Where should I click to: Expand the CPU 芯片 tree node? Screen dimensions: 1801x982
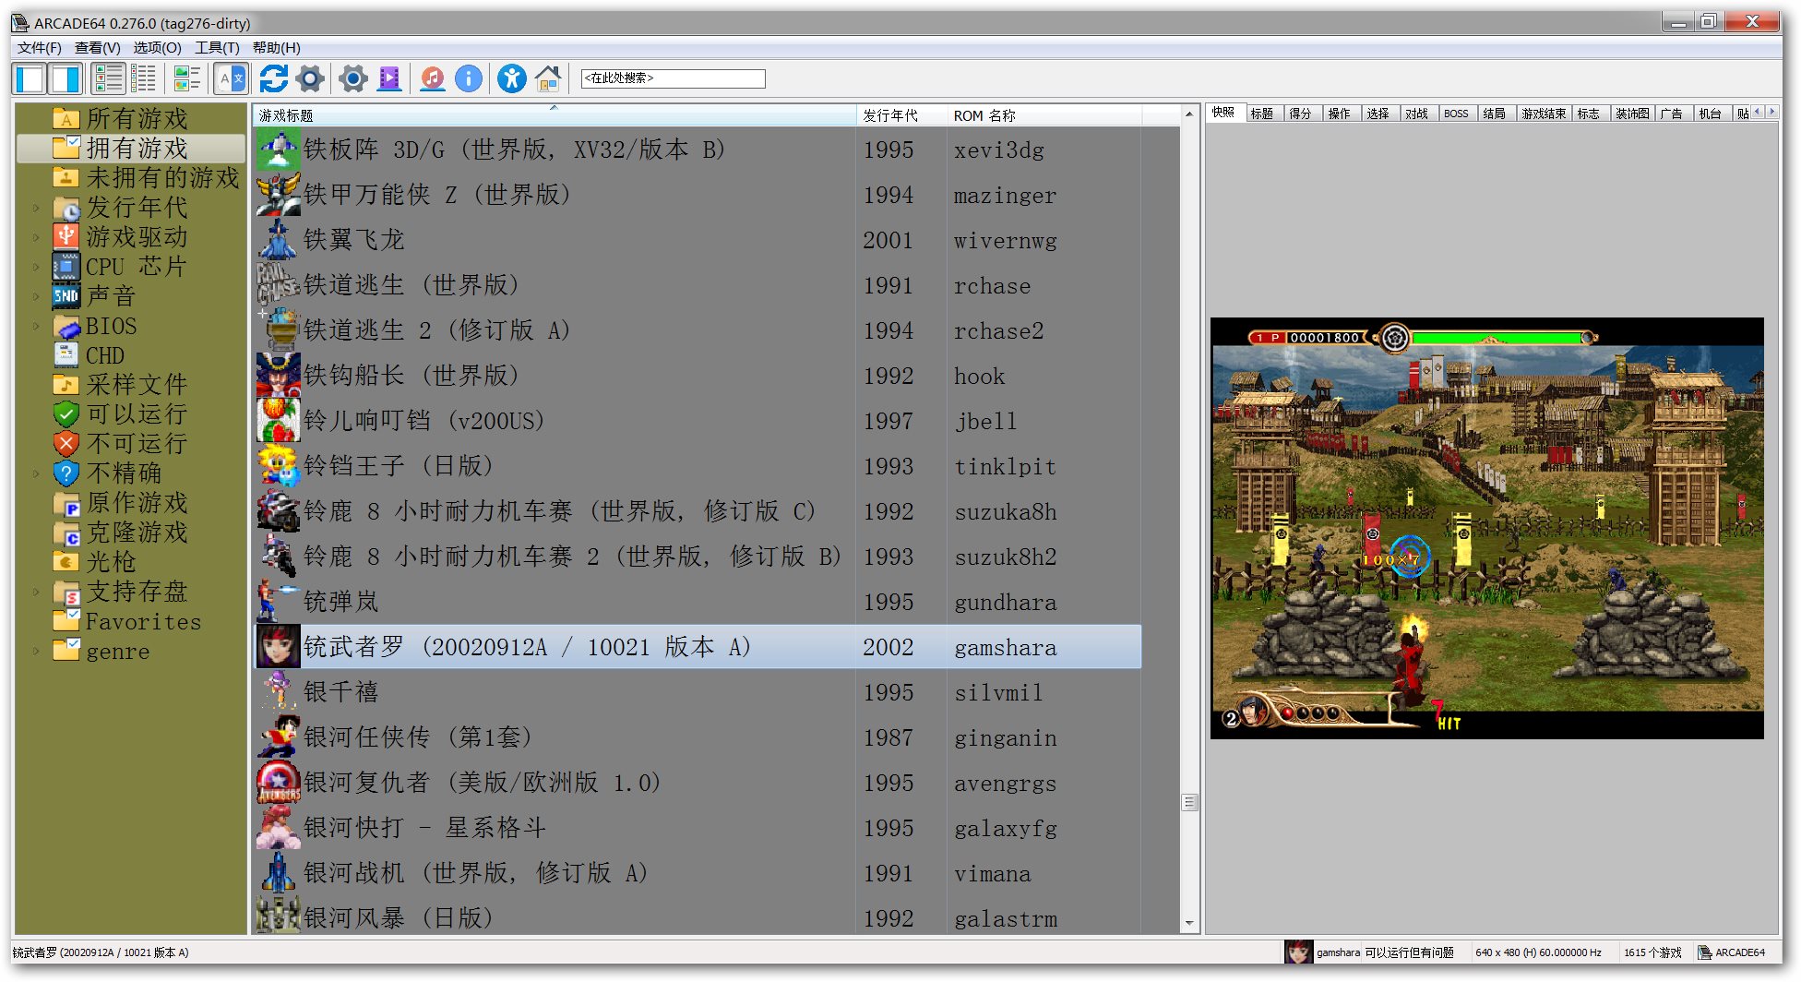point(36,267)
